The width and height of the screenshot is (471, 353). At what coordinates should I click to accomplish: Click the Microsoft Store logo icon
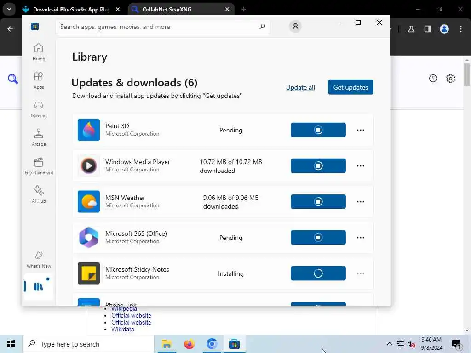click(x=35, y=27)
